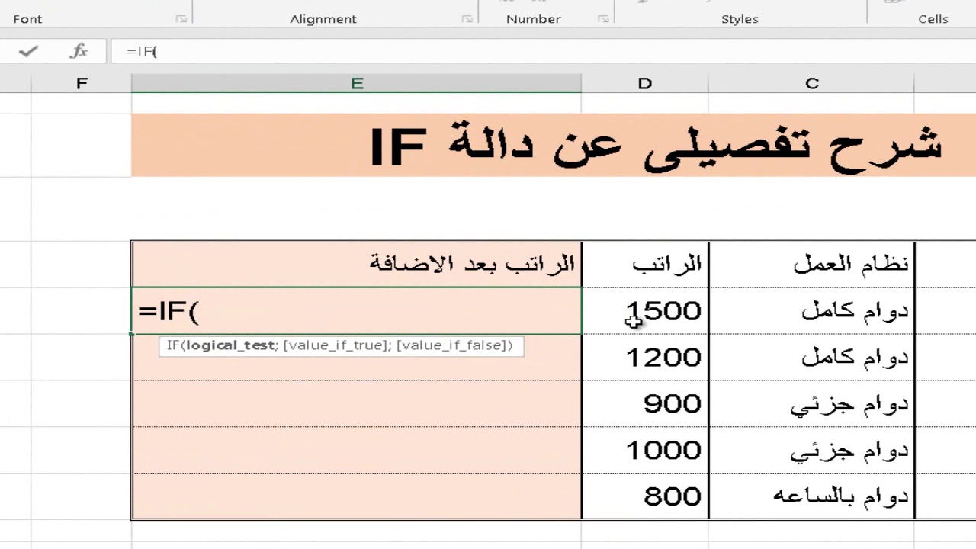
Task: Select the الراتب بعد الاضافة header cell
Action: 357,265
